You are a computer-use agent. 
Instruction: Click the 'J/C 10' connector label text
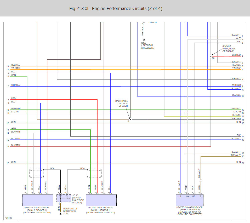75,195
